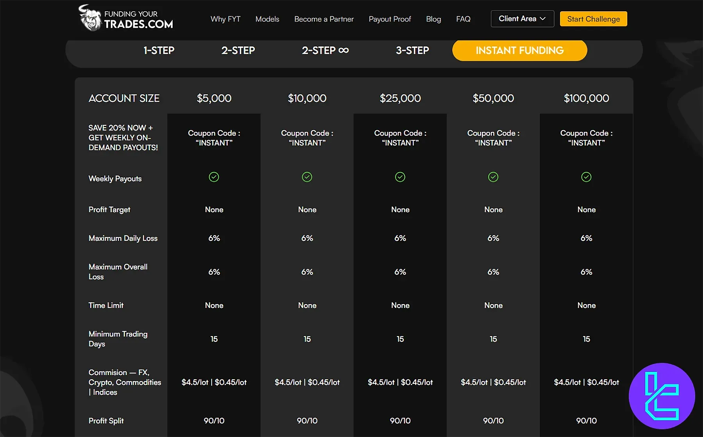Open the Why FYT menu item
The width and height of the screenshot is (703, 437).
pos(225,19)
